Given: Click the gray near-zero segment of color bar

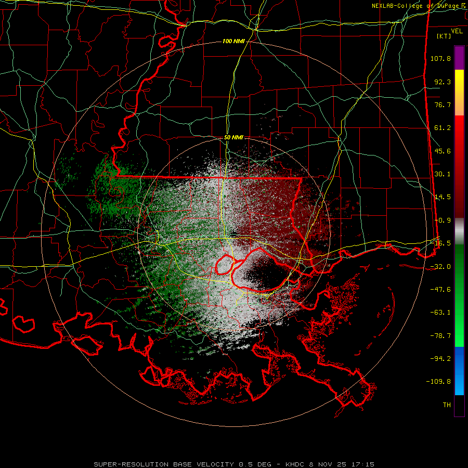Looking at the screenshot, I should pyautogui.click(x=459, y=231).
